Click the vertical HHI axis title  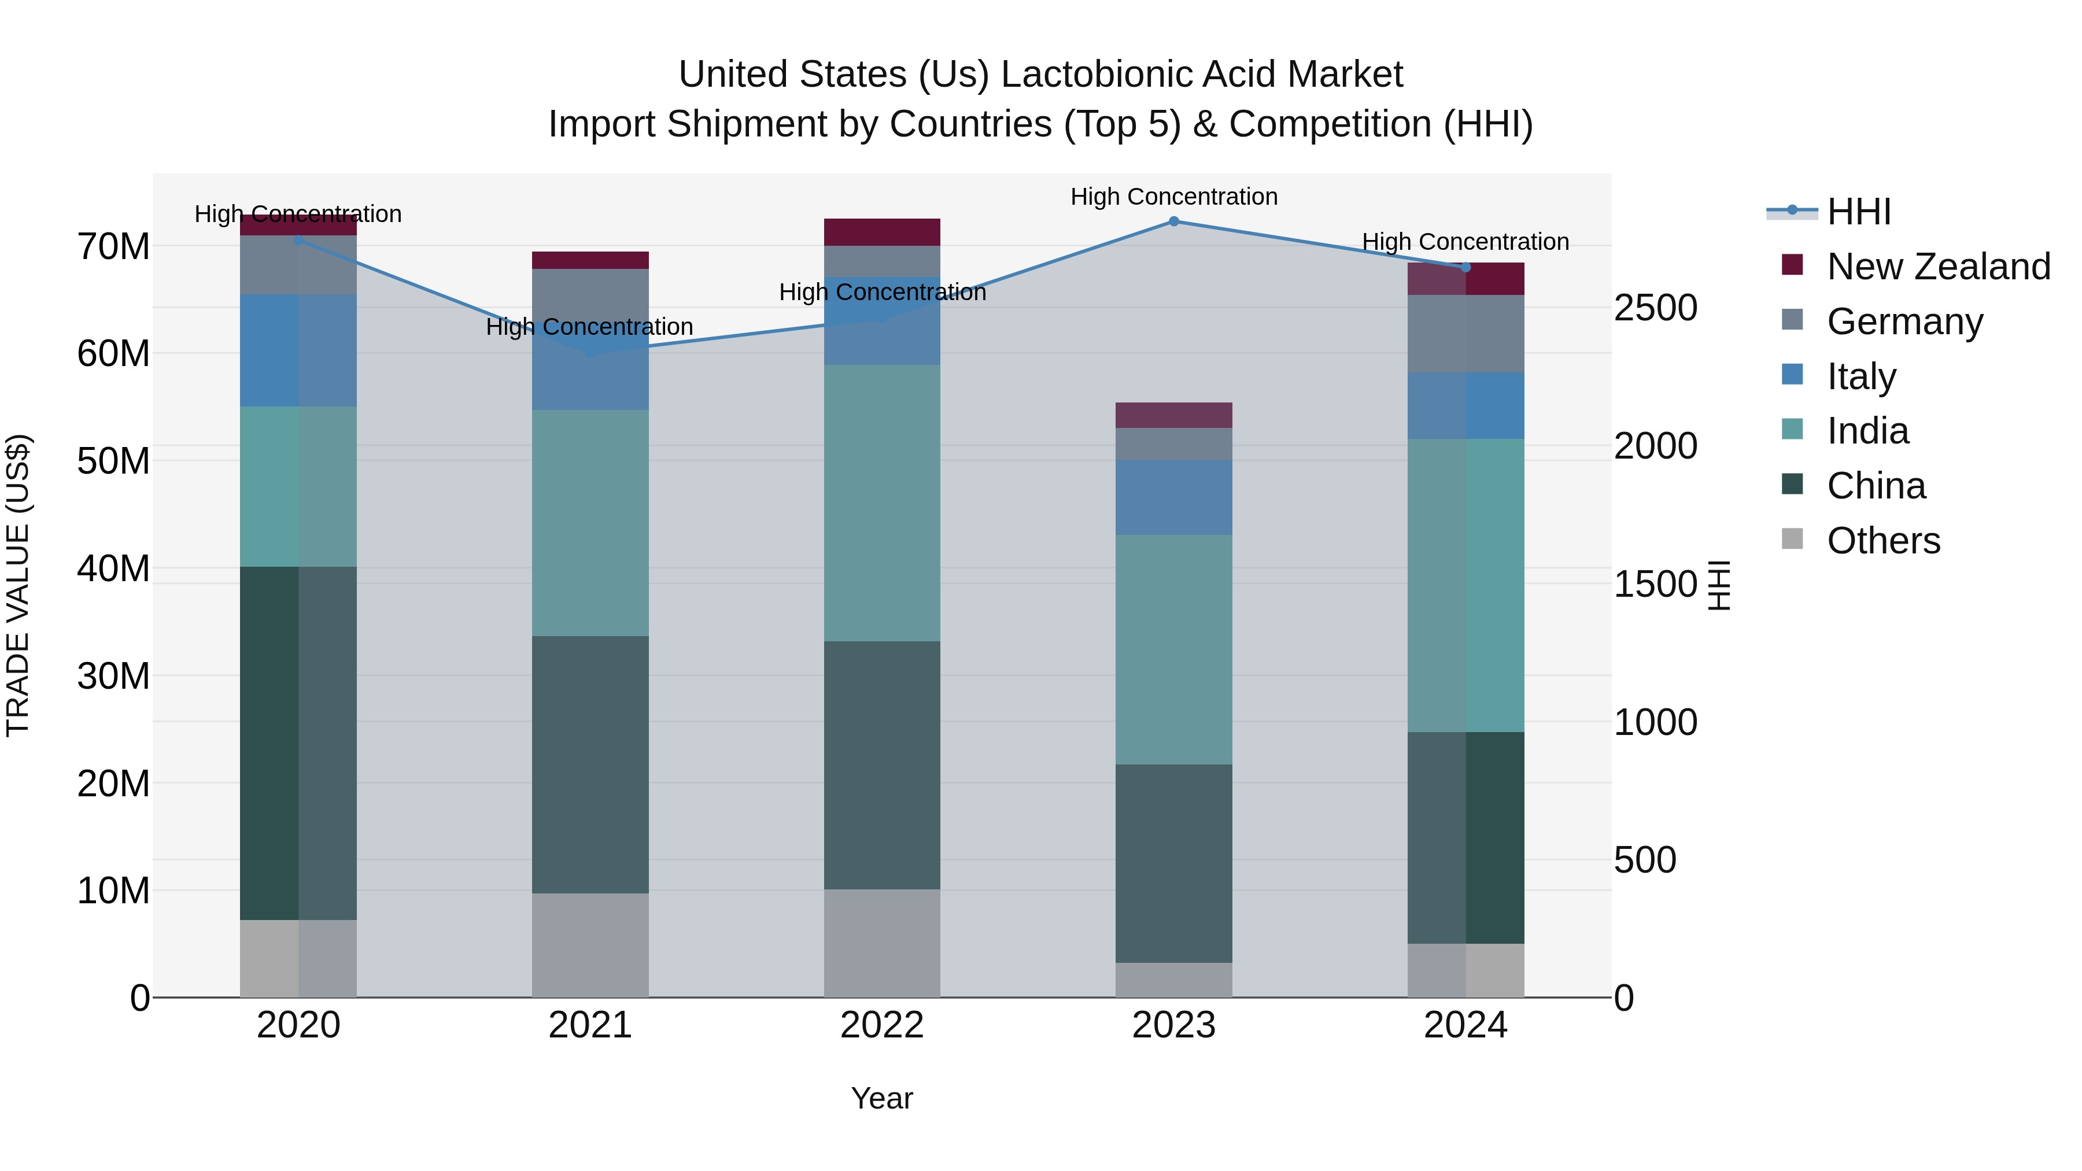pos(1718,585)
